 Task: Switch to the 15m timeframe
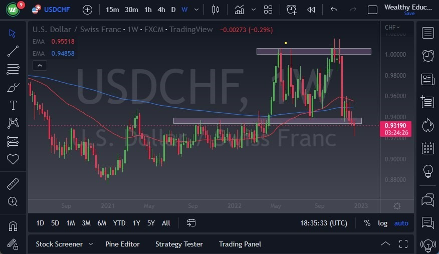pyautogui.click(x=112, y=10)
